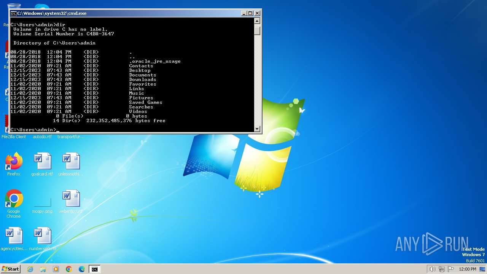The image size is (487, 274).
Task: Click the 'Favorites' directory entry
Action: click(143, 84)
